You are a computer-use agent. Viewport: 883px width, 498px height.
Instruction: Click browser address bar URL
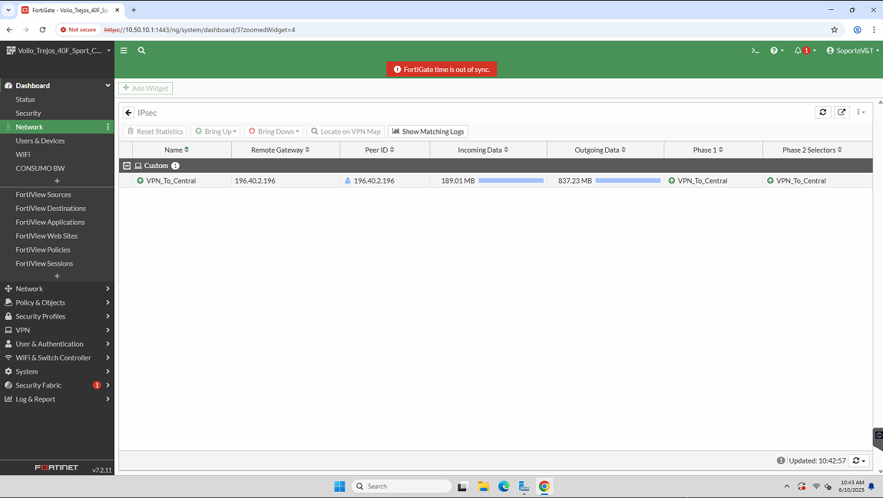(x=200, y=30)
